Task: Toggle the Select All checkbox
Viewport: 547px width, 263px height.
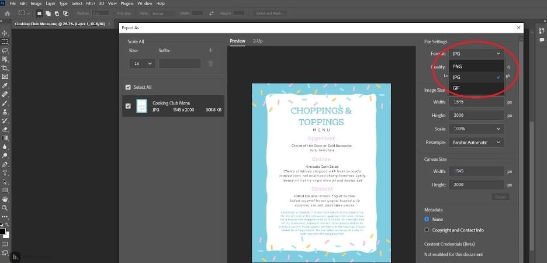Action: [x=129, y=87]
